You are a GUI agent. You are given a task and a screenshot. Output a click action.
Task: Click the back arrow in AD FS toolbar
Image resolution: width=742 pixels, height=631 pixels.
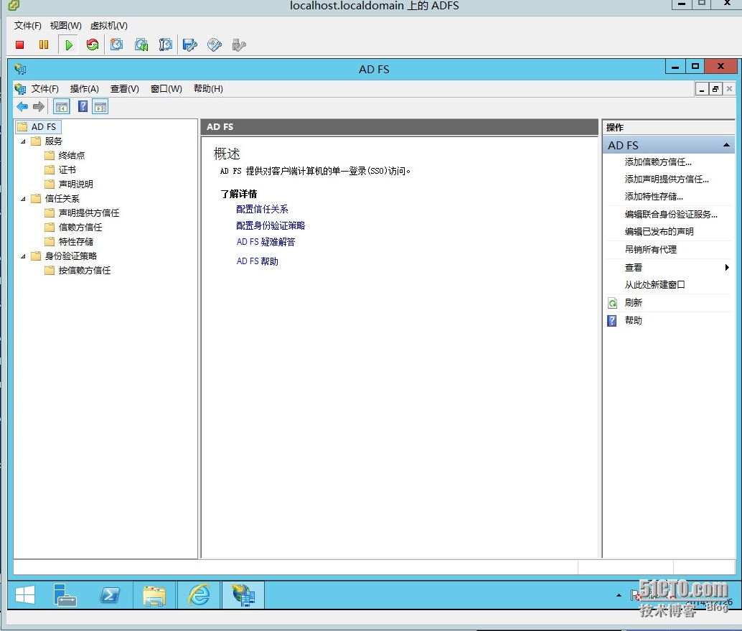(x=22, y=106)
